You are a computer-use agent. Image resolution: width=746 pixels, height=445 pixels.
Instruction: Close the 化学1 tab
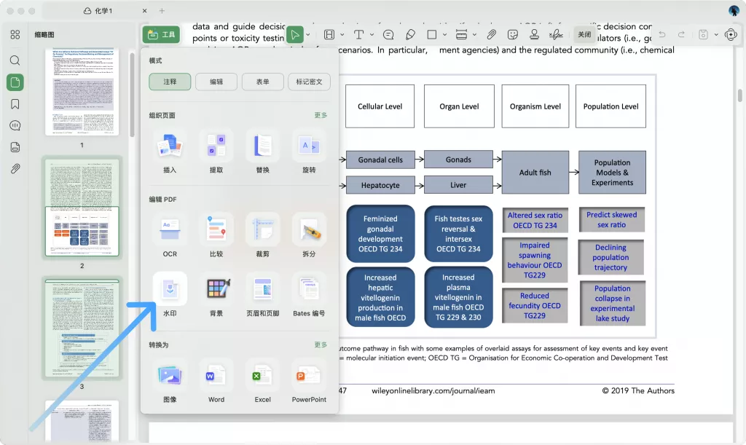pos(145,10)
